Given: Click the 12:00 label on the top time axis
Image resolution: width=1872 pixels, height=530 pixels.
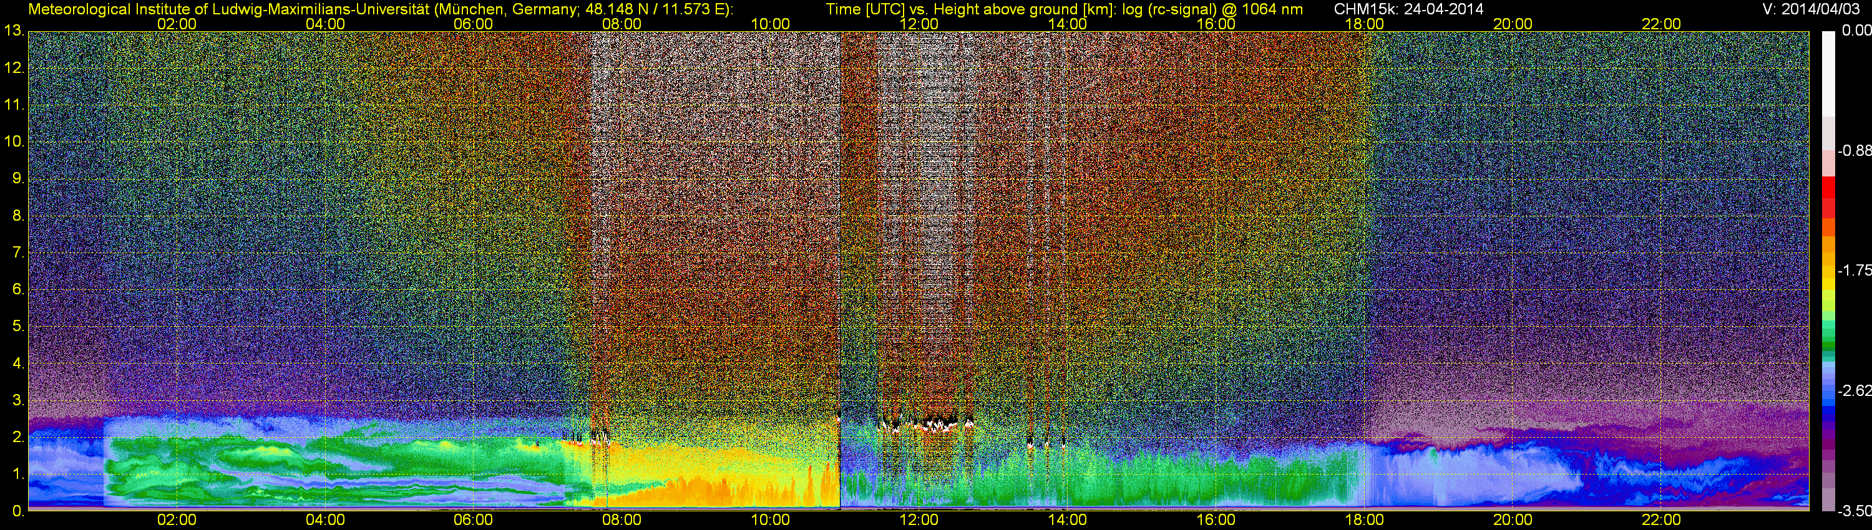Looking at the screenshot, I should pos(919,24).
